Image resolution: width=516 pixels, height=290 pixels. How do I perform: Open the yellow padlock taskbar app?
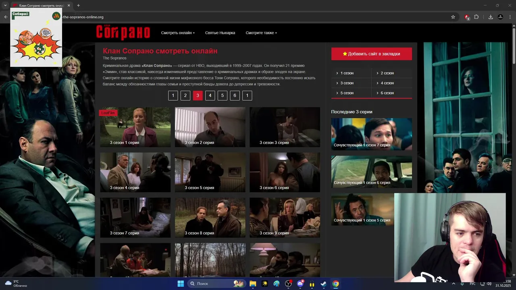click(x=312, y=284)
